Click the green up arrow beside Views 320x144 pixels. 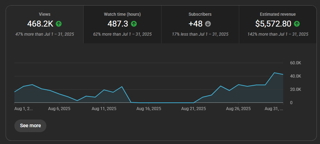(59, 24)
